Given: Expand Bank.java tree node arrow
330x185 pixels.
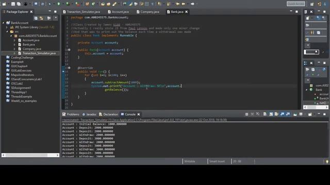Looking at the screenshot, I should point(14,45).
